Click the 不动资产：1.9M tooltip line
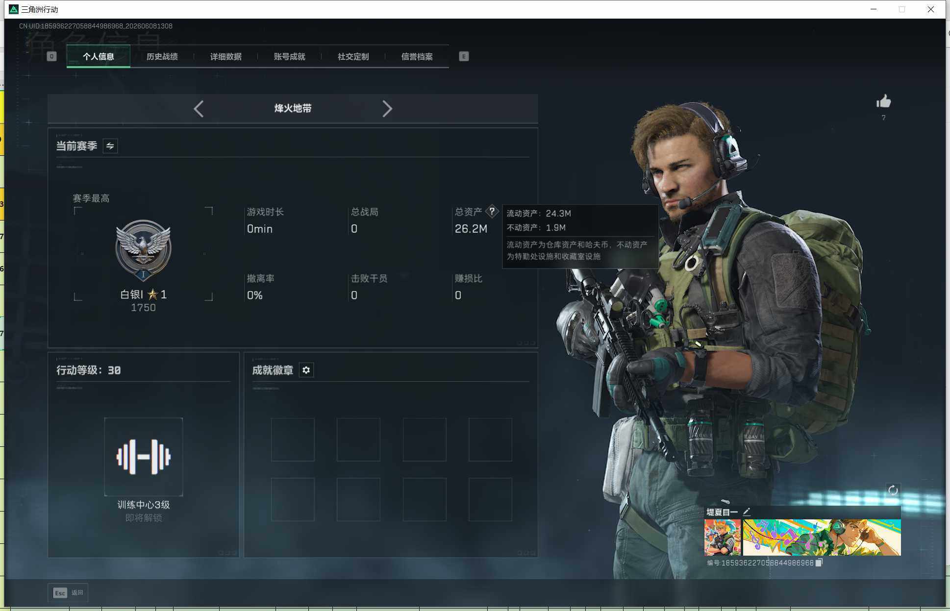Viewport: 950px width, 611px height. pyautogui.click(x=536, y=228)
